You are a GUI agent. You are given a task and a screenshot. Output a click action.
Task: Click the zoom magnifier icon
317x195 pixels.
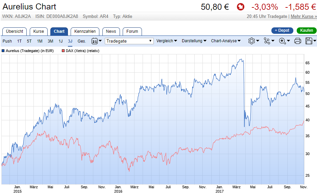point(282,41)
